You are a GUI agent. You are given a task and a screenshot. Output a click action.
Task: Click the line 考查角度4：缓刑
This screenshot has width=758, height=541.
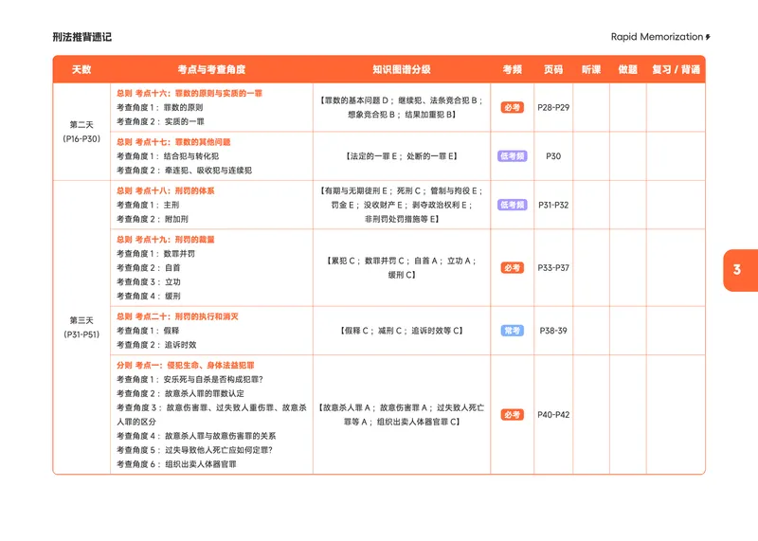[x=149, y=296]
